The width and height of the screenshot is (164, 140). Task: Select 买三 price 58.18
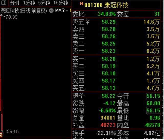point(109,73)
